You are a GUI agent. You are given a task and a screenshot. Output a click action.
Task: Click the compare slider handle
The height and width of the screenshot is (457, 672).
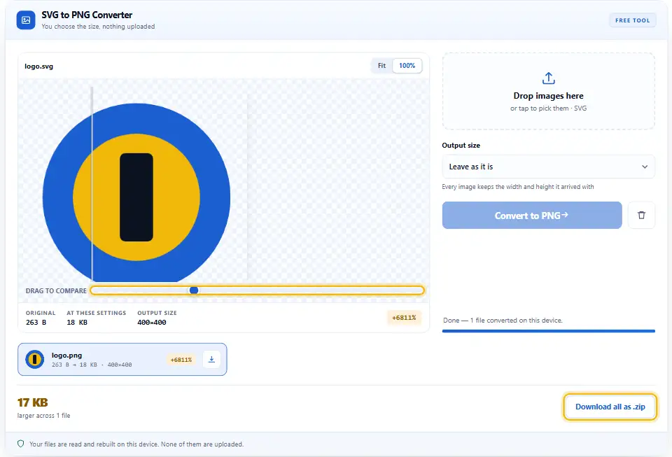(194, 290)
